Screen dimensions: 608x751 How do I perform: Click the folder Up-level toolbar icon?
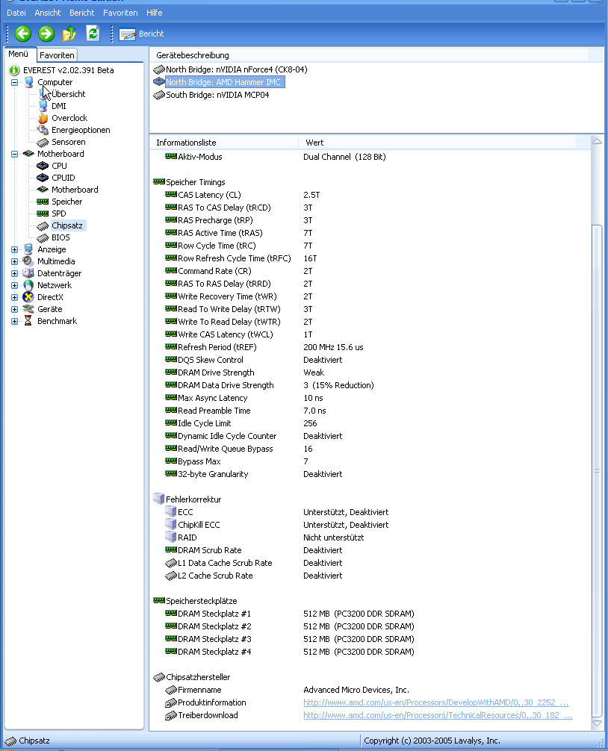tap(69, 34)
